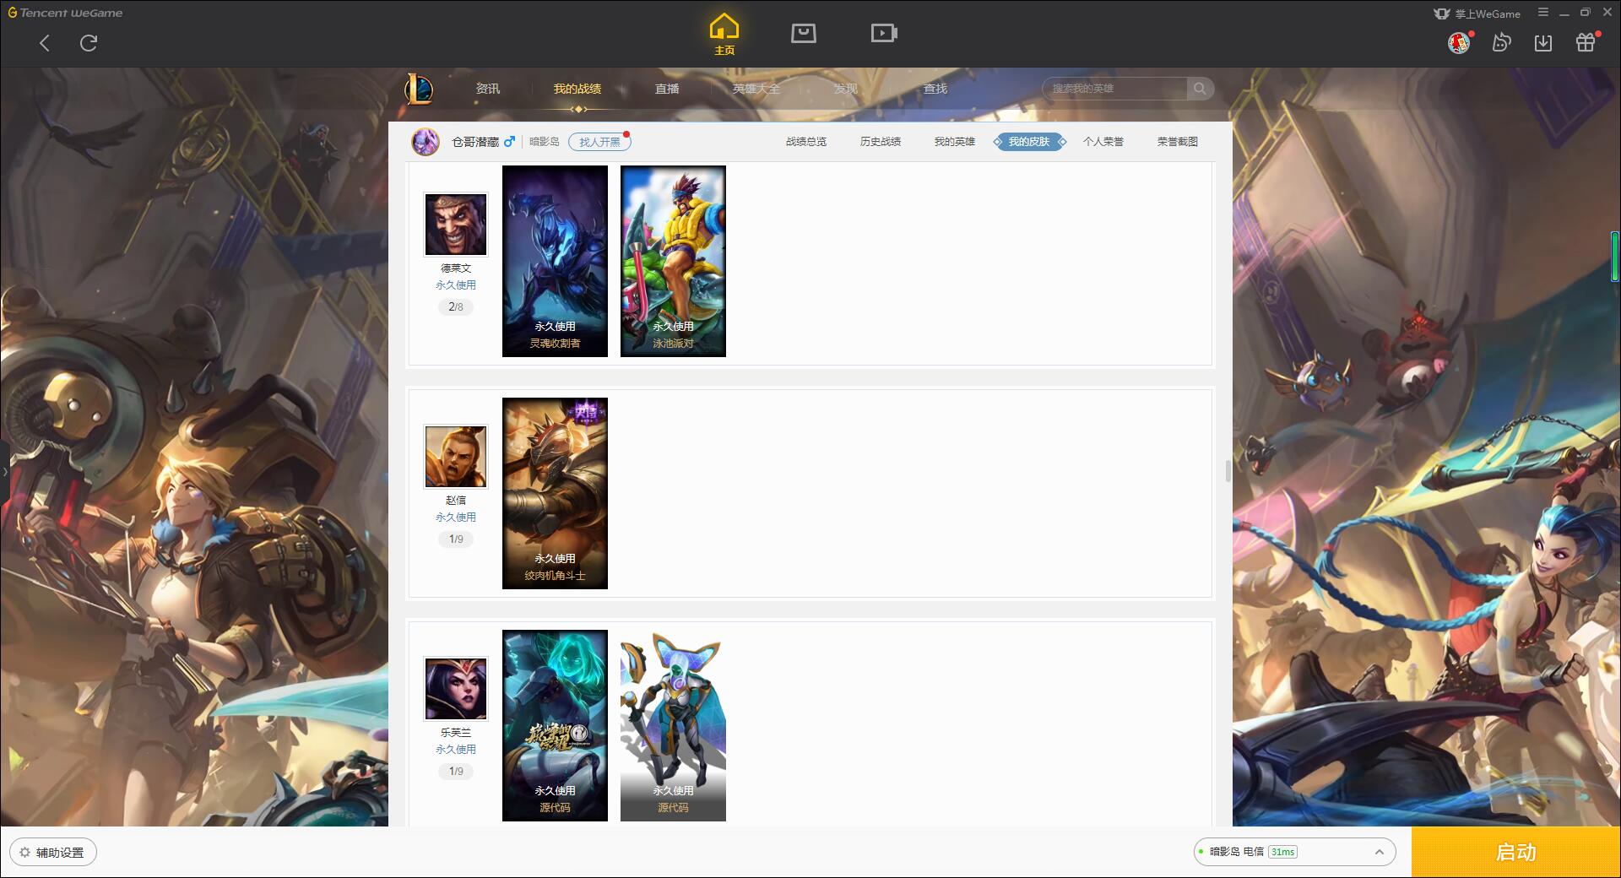Viewport: 1621px width, 878px height.
Task: Click the 掌上WeGame phone icon
Action: pyautogui.click(x=1441, y=14)
